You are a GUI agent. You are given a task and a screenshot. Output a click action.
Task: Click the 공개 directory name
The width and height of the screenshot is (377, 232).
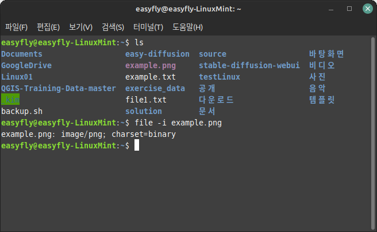pos(207,88)
